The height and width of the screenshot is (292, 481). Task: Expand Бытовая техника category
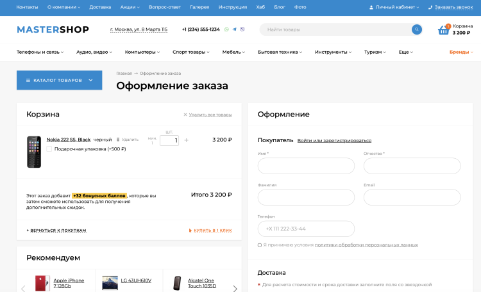tap(280, 52)
